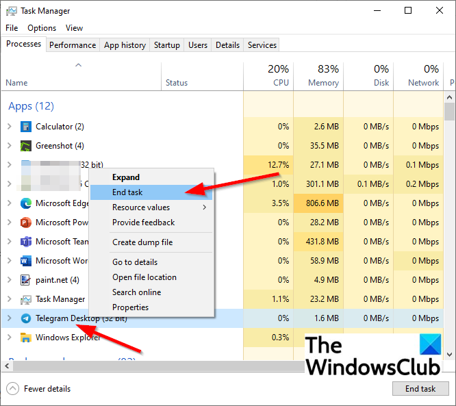Click the vertical scrollbar up arrow
This screenshot has width=456, height=406.
450,97
